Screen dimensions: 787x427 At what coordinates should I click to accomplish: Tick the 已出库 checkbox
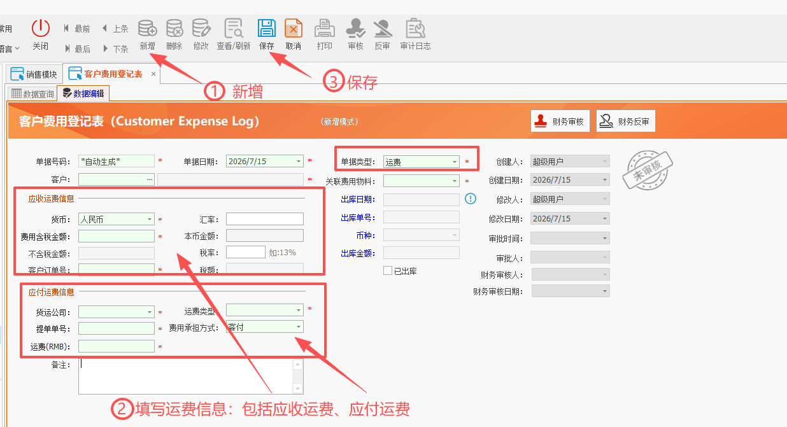(388, 270)
